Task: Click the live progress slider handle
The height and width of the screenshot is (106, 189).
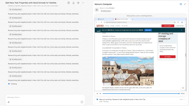Action: [x=179, y=94]
